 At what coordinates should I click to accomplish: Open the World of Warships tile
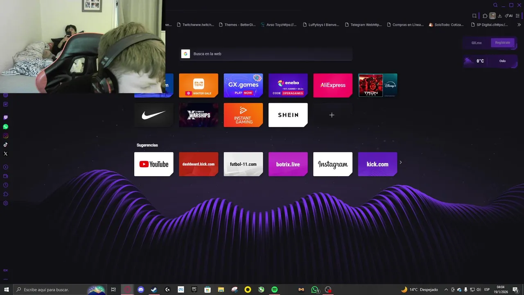(x=199, y=115)
